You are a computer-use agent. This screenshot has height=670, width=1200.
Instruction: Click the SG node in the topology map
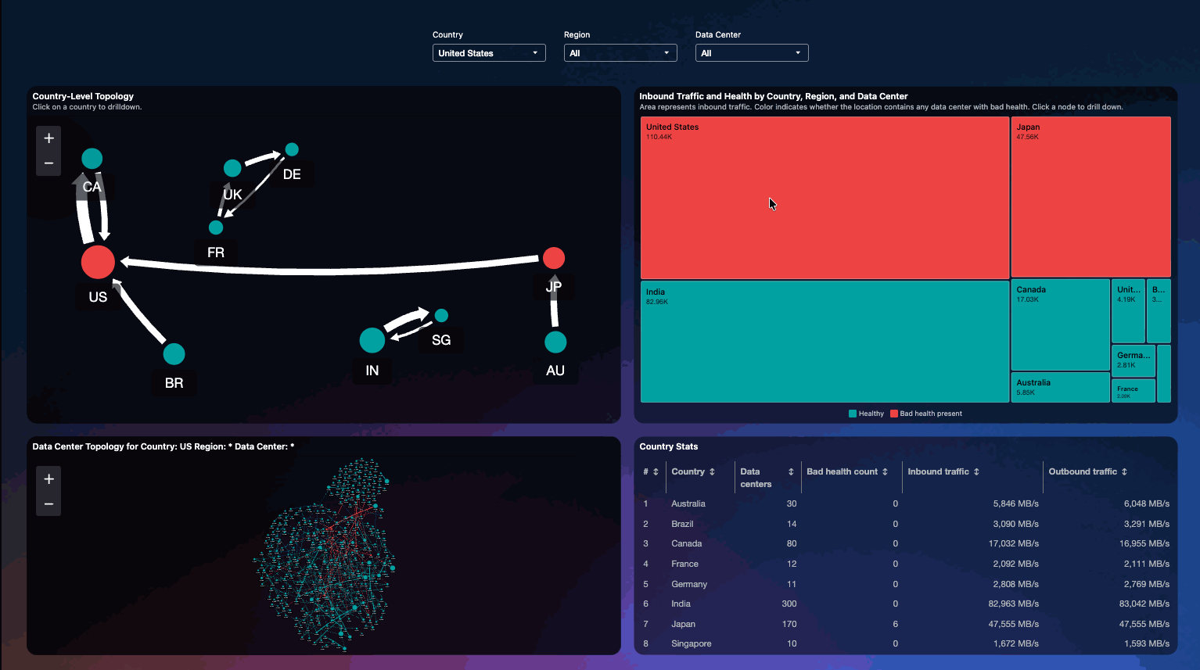pos(441,316)
